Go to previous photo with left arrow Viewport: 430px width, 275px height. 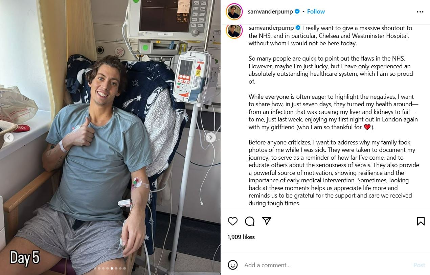point(9,137)
